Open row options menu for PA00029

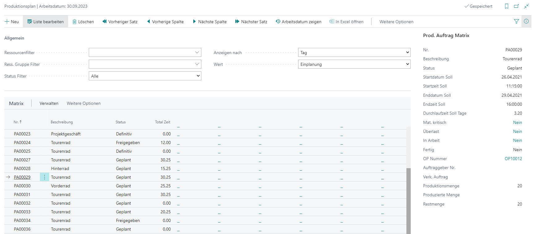[x=45, y=177]
